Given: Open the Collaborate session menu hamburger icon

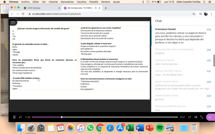Looking at the screenshot, I should pos(13,22).
